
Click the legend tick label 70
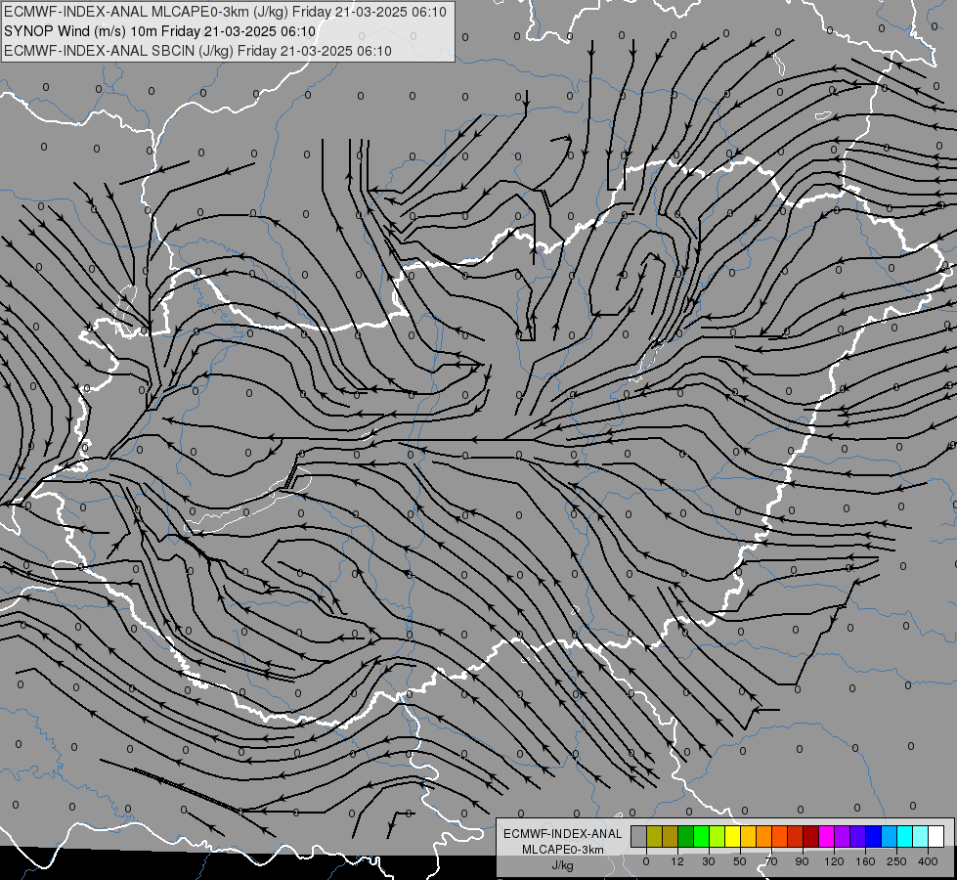(x=771, y=861)
